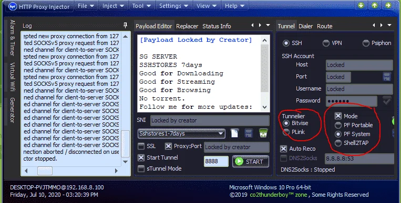Toggle the DNS2Socks checkbox
This screenshot has width=401, height=203.
283,159
